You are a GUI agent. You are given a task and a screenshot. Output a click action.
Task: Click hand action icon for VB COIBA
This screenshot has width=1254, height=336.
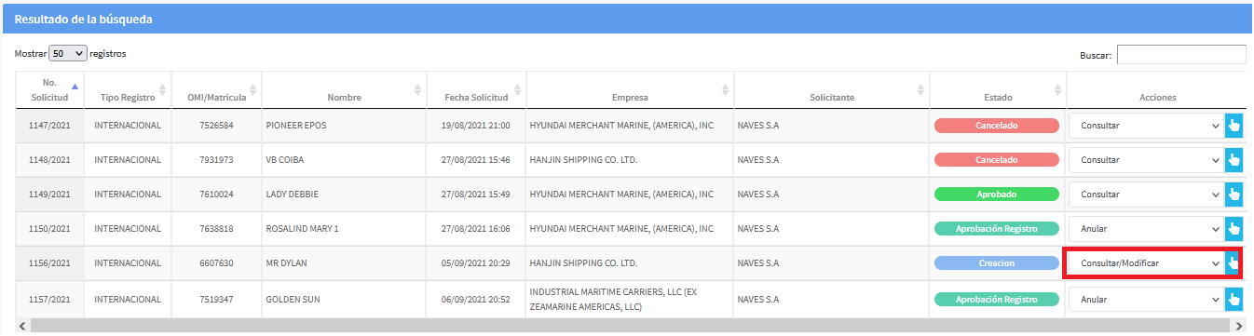pyautogui.click(x=1234, y=160)
